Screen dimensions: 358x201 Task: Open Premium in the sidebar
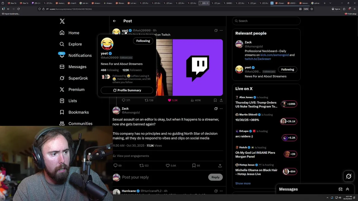tap(72, 89)
